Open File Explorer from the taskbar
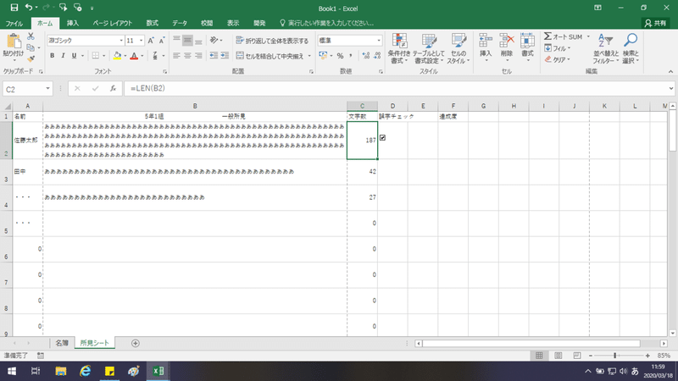 click(x=60, y=371)
